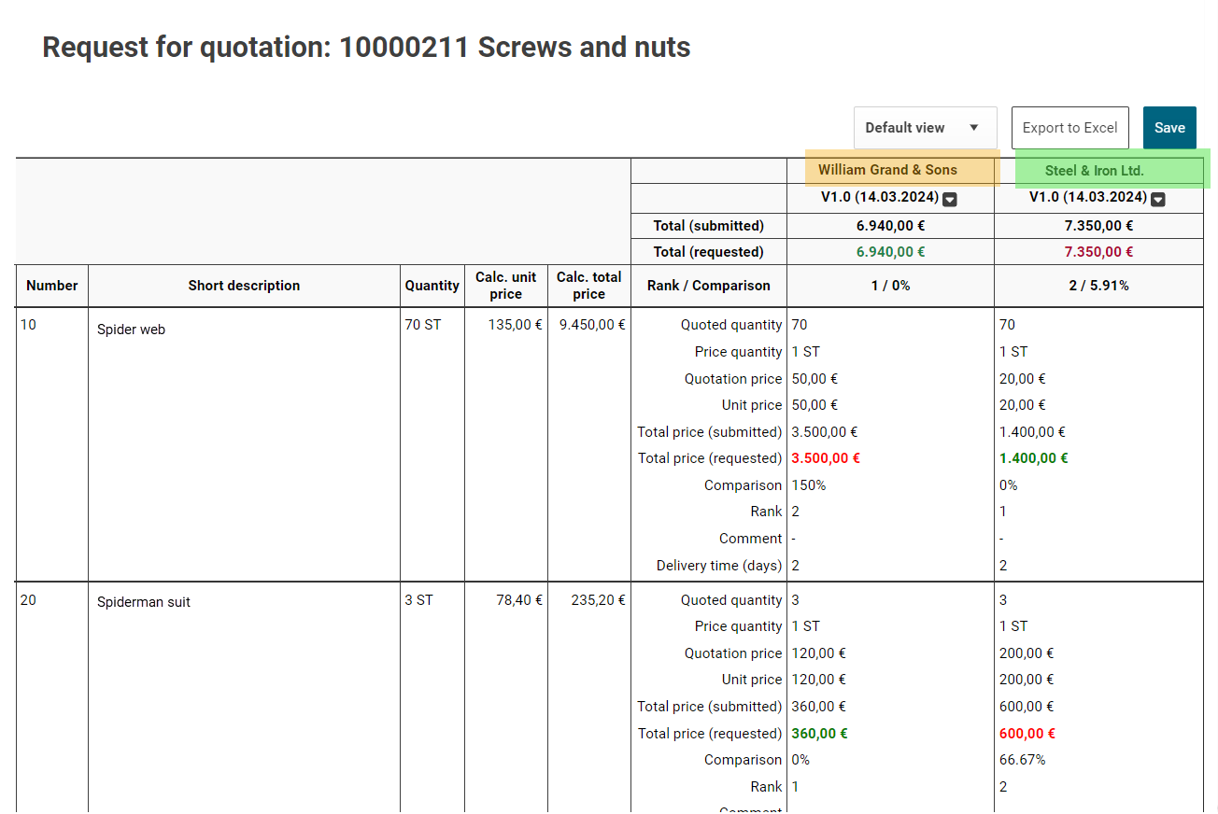This screenshot has width=1218, height=814.
Task: Click the Quantity column header
Action: pos(432,286)
